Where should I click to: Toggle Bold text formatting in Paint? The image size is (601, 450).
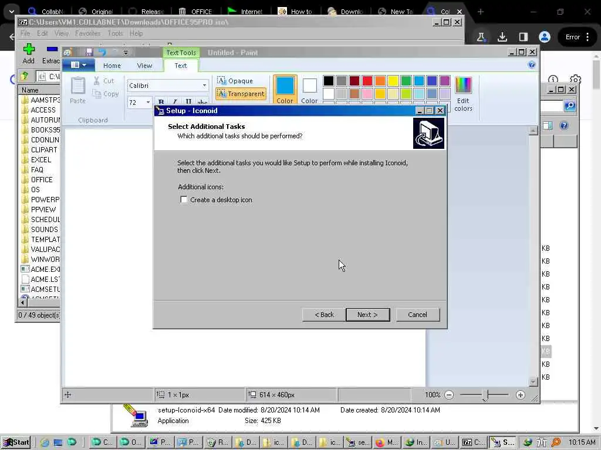pos(161,102)
